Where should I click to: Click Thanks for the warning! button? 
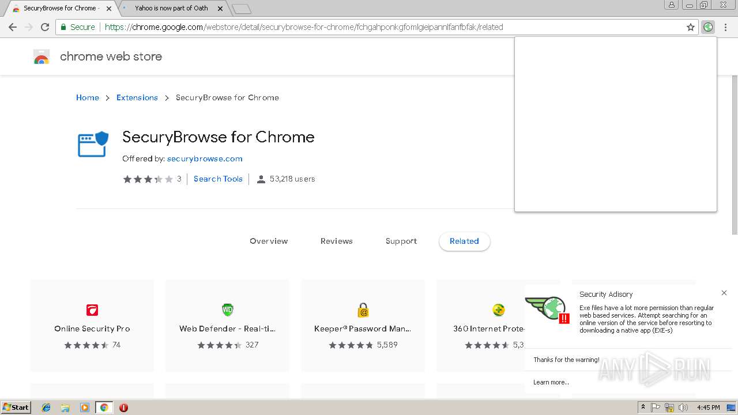point(567,360)
